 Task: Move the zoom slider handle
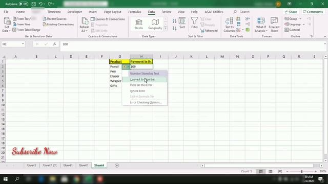point(302,171)
